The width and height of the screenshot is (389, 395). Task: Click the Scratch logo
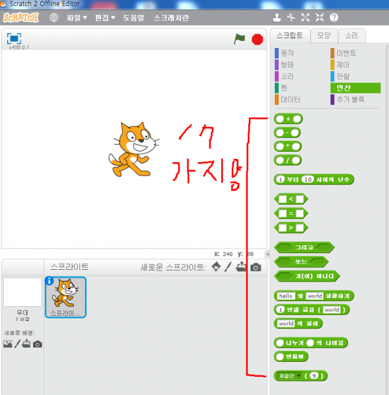coord(21,18)
